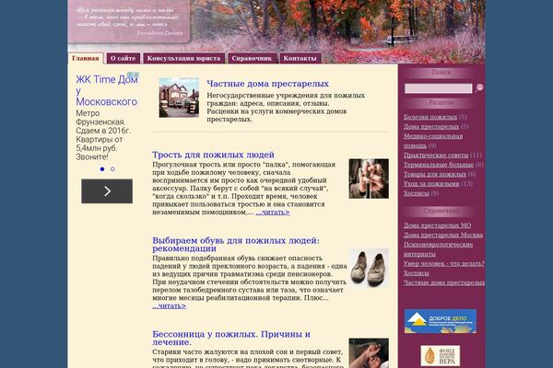Open Частные дома престарелых sidebar link
Screen dimensions: 553x368
[x=444, y=282]
